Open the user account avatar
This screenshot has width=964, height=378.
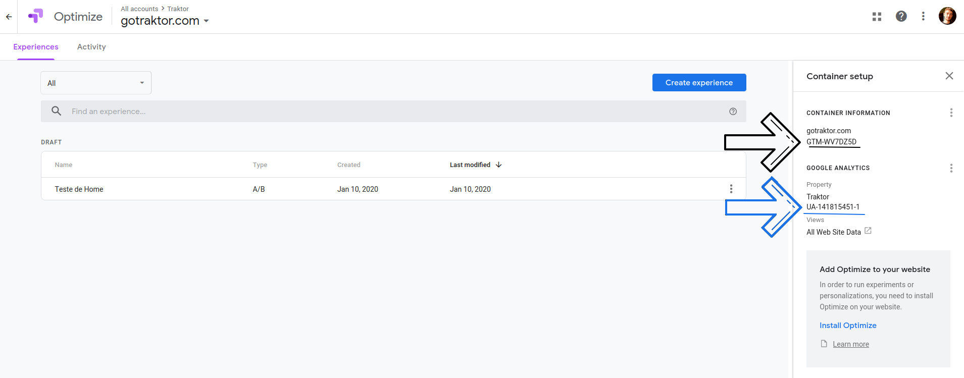[947, 16]
